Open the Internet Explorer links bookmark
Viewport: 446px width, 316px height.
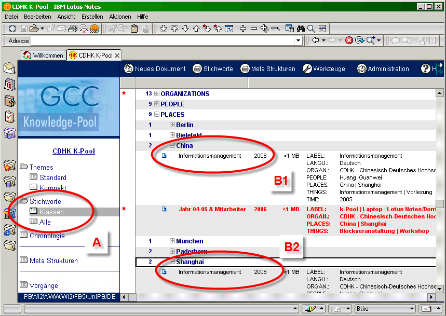(9, 230)
